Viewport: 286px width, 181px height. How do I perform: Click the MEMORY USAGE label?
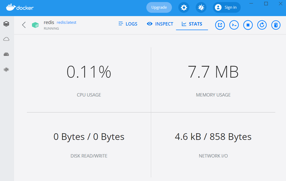213,95
